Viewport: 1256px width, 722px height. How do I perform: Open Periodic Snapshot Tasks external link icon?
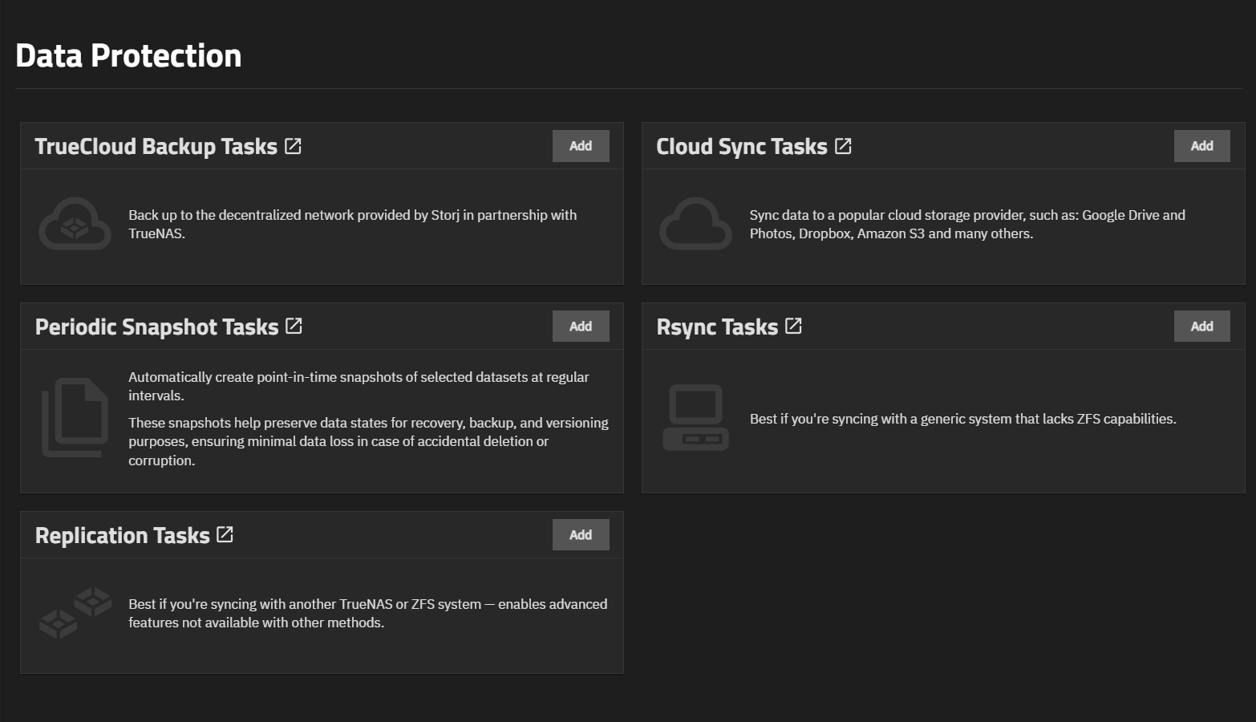coord(294,327)
